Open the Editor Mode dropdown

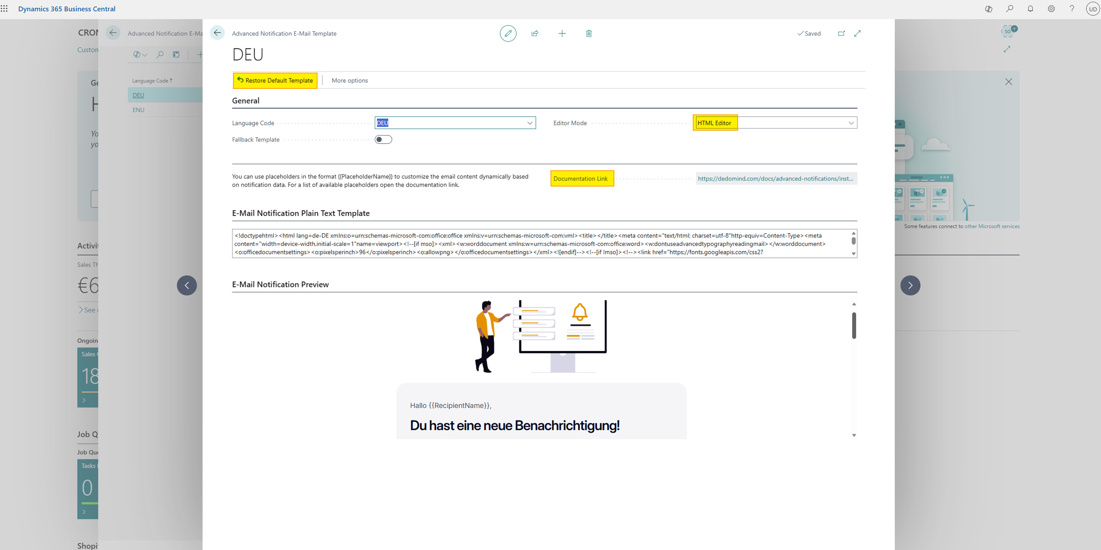(x=850, y=123)
